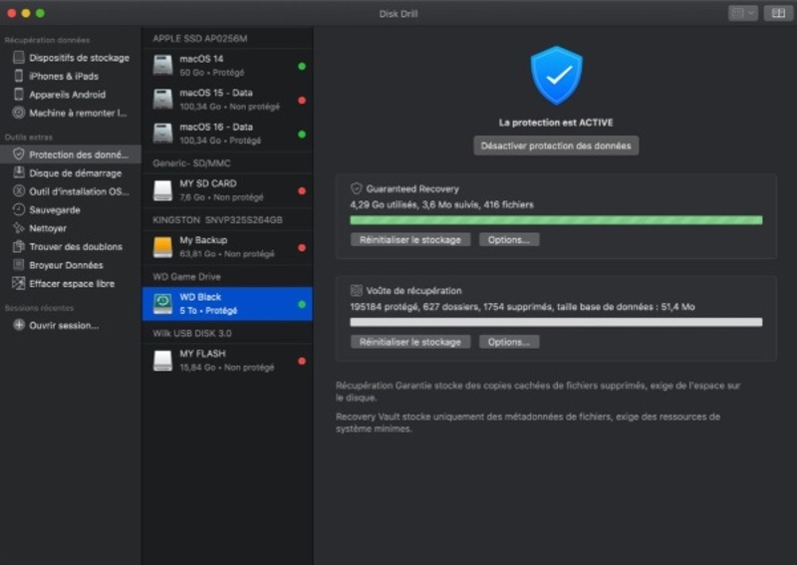This screenshot has height=565, width=797.
Task: Click the blue protection shield icon
Action: 557,76
